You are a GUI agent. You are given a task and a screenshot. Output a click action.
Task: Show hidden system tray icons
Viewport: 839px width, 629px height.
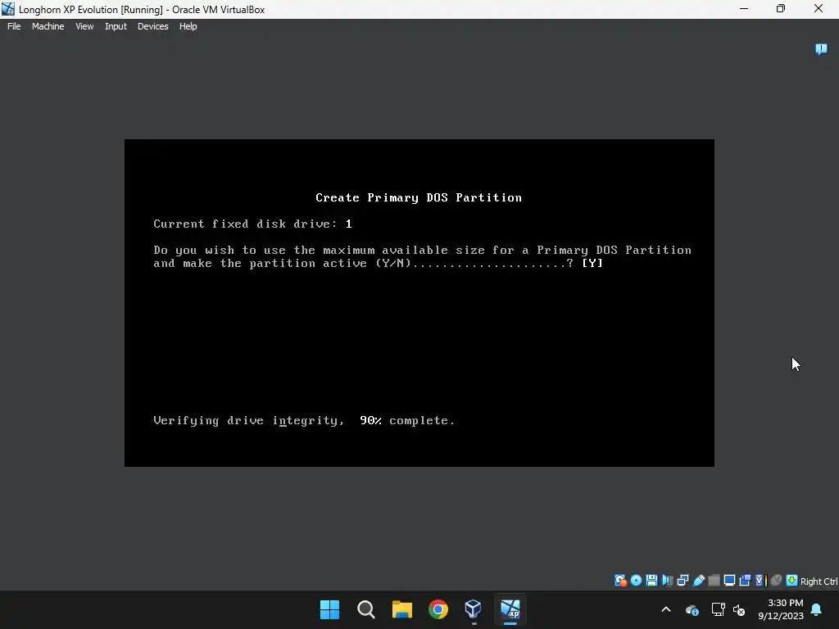[x=666, y=609]
